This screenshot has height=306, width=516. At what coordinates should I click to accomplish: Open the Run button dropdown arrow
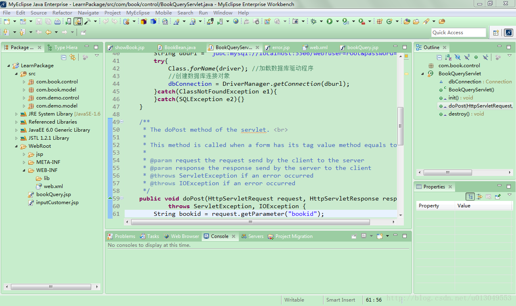[x=337, y=21]
